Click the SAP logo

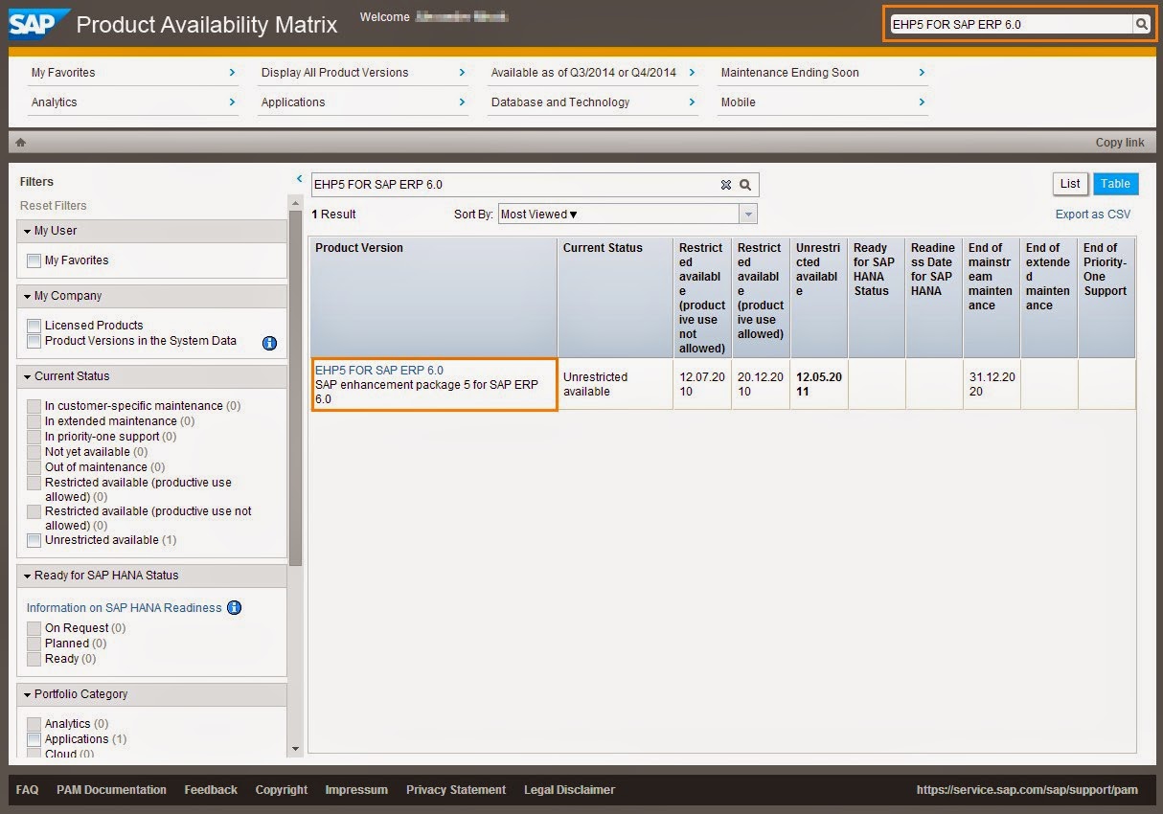pos(36,23)
